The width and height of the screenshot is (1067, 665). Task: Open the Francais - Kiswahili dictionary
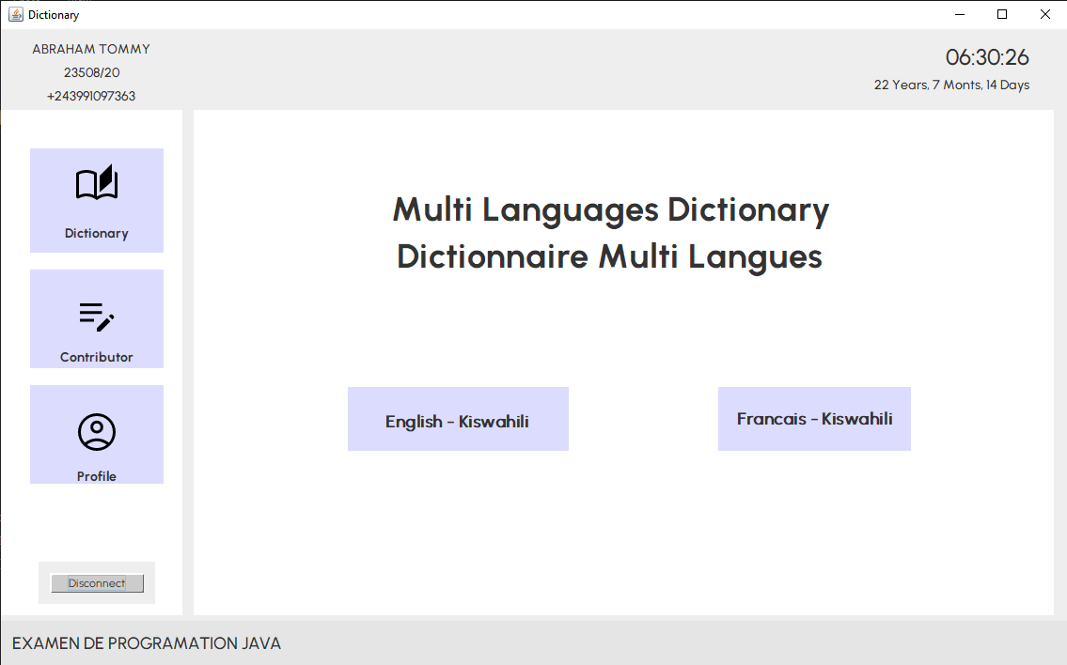coord(814,419)
